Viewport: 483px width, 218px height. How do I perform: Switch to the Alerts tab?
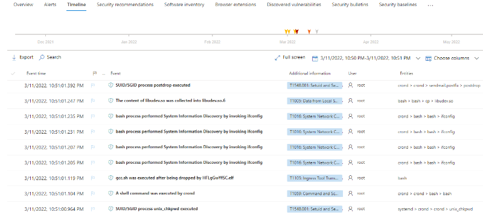click(x=50, y=5)
